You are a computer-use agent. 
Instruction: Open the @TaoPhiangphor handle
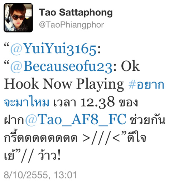pos(72,25)
